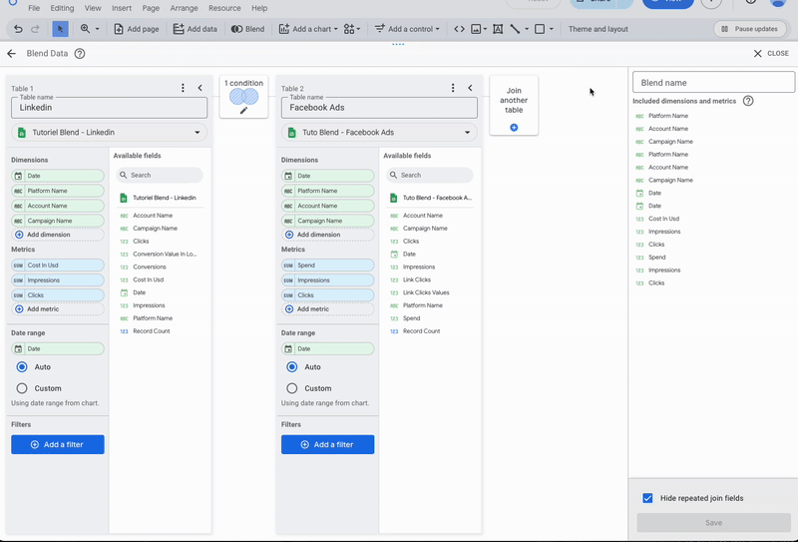Go back with the left arrow icon

click(12, 54)
